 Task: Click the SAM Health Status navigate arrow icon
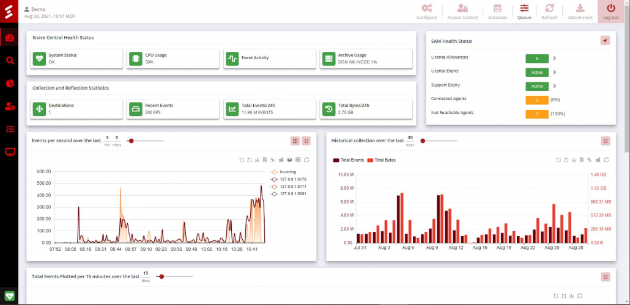(605, 40)
